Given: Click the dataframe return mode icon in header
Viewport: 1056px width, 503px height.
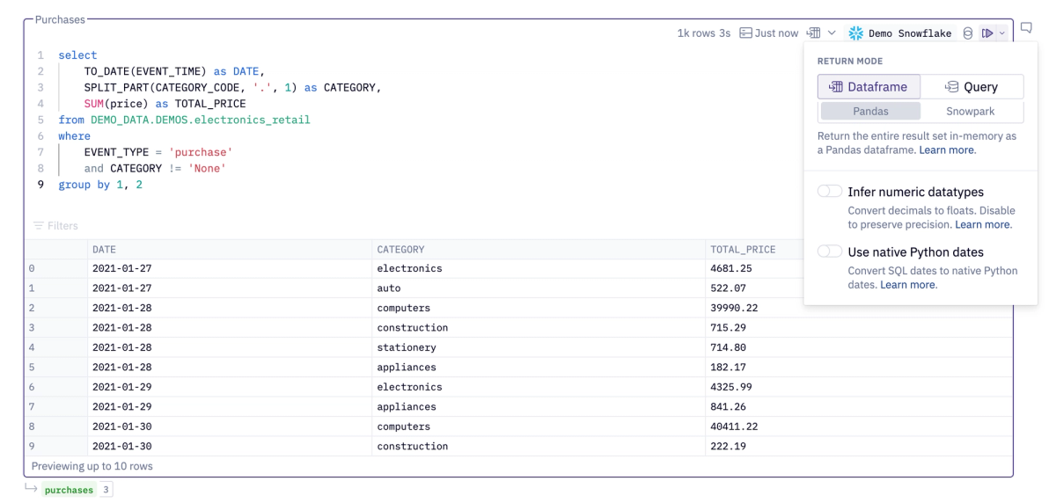Looking at the screenshot, I should pyautogui.click(x=813, y=33).
